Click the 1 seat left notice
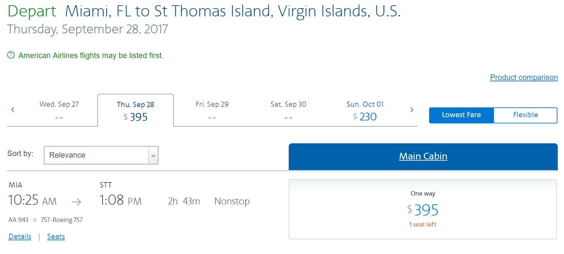Viewport: 564px width, 254px height. (x=423, y=224)
